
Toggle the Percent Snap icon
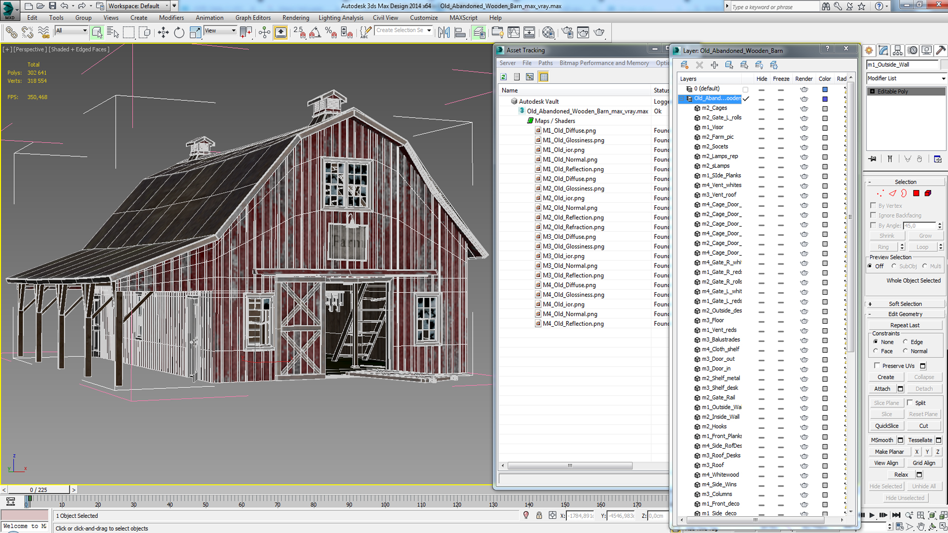coord(331,33)
